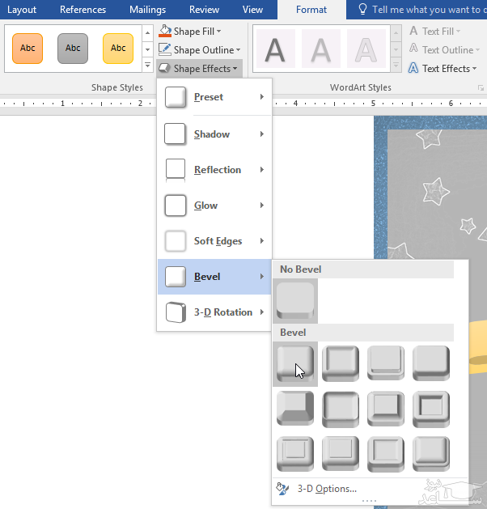Switch to the Mailings ribbon tab

point(147,10)
